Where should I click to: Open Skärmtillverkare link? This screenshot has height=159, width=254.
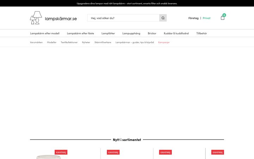[x=103, y=42]
